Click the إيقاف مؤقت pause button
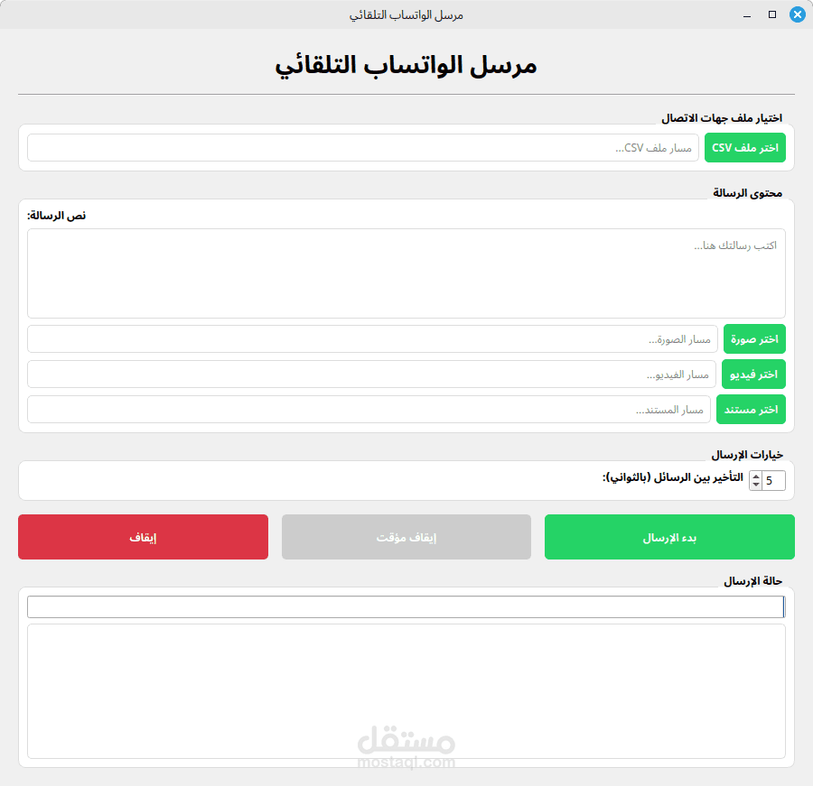The height and width of the screenshot is (786, 813). click(406, 537)
